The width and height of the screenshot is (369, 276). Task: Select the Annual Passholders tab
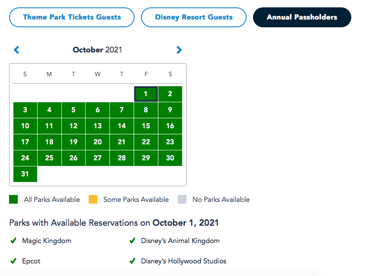302,17
